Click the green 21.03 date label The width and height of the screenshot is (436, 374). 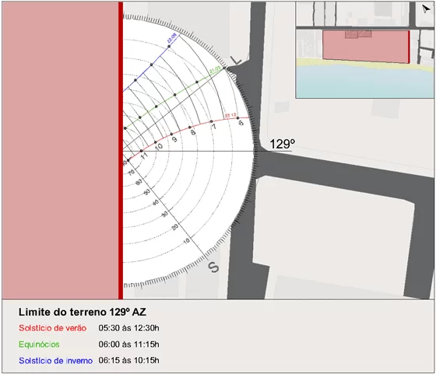click(x=215, y=70)
